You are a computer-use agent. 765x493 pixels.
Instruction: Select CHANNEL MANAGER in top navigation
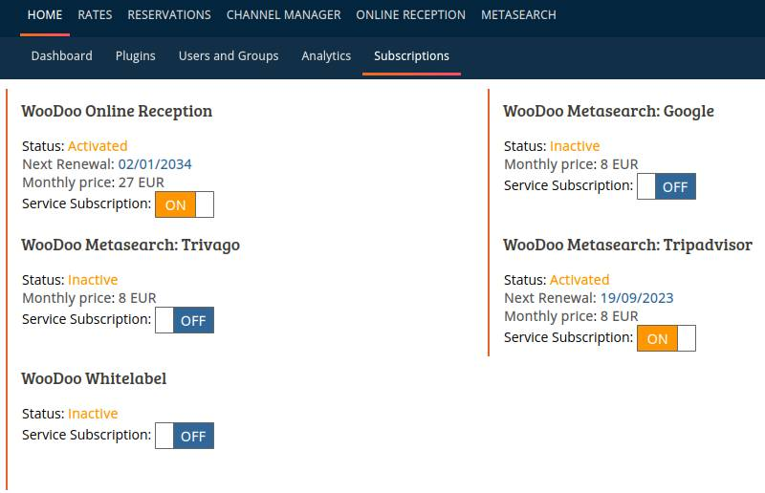(x=283, y=15)
